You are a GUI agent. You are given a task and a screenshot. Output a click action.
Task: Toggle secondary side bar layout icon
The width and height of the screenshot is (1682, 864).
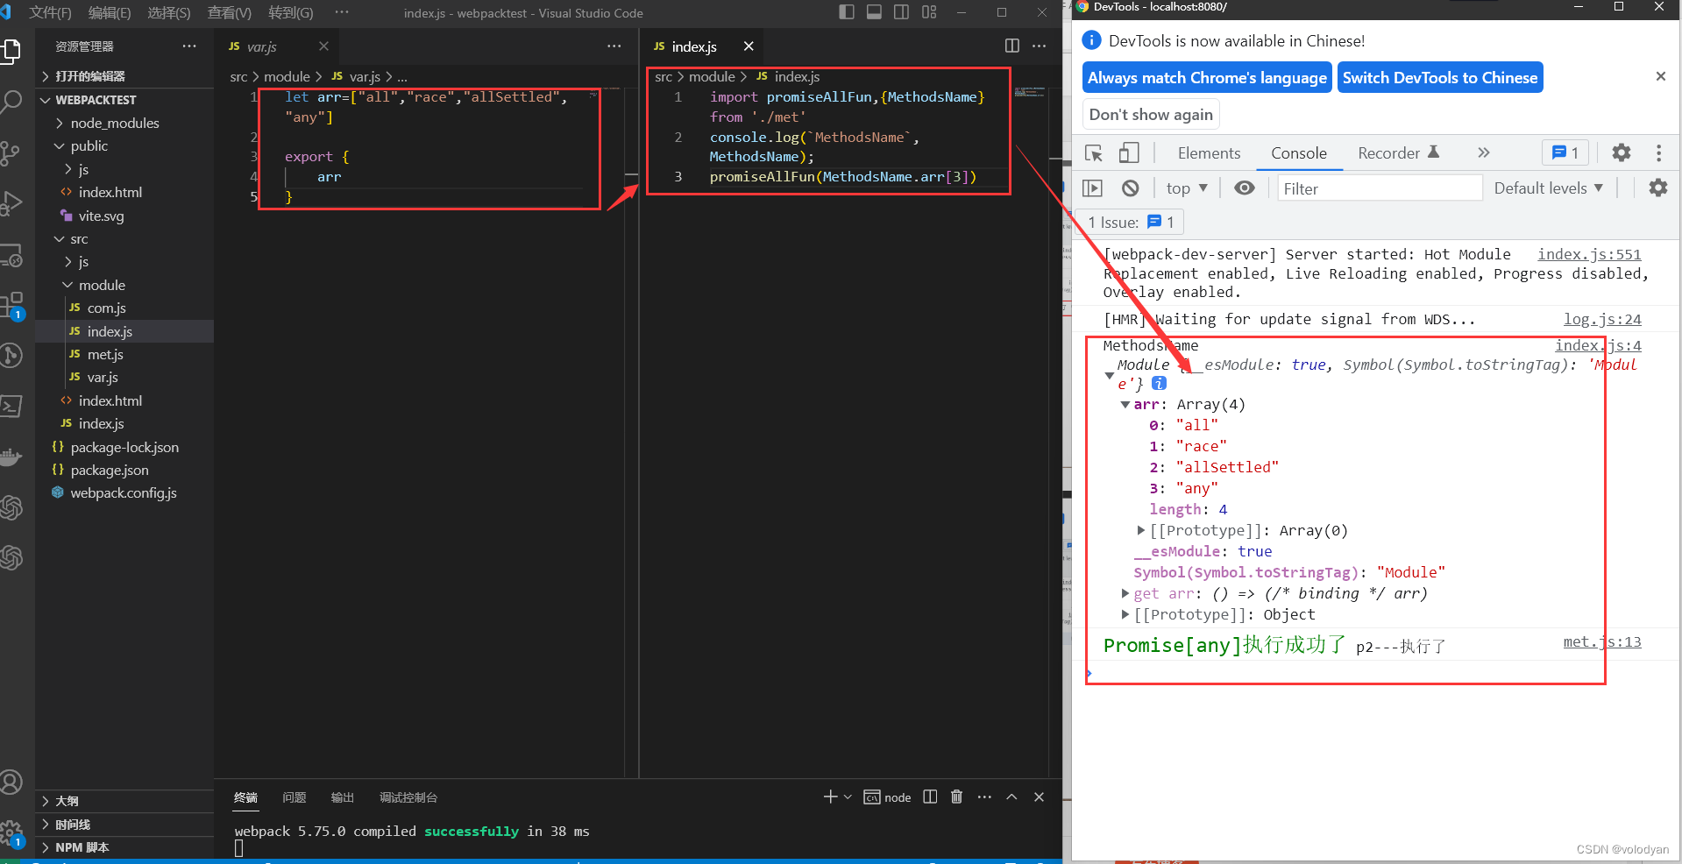pos(901,12)
